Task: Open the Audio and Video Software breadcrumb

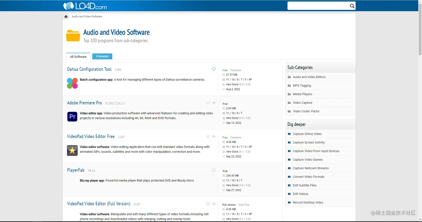Action: click(87, 16)
